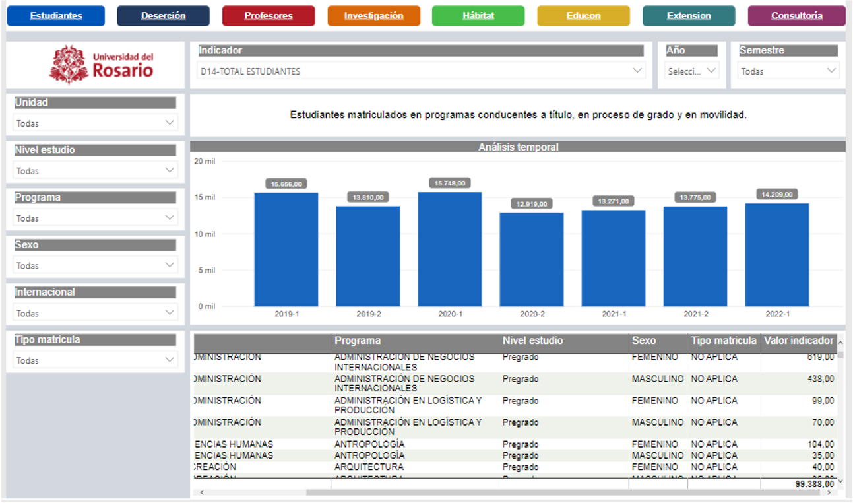This screenshot has height=503, width=853.
Task: Click the Universidad del Rosario logo
Action: click(101, 65)
